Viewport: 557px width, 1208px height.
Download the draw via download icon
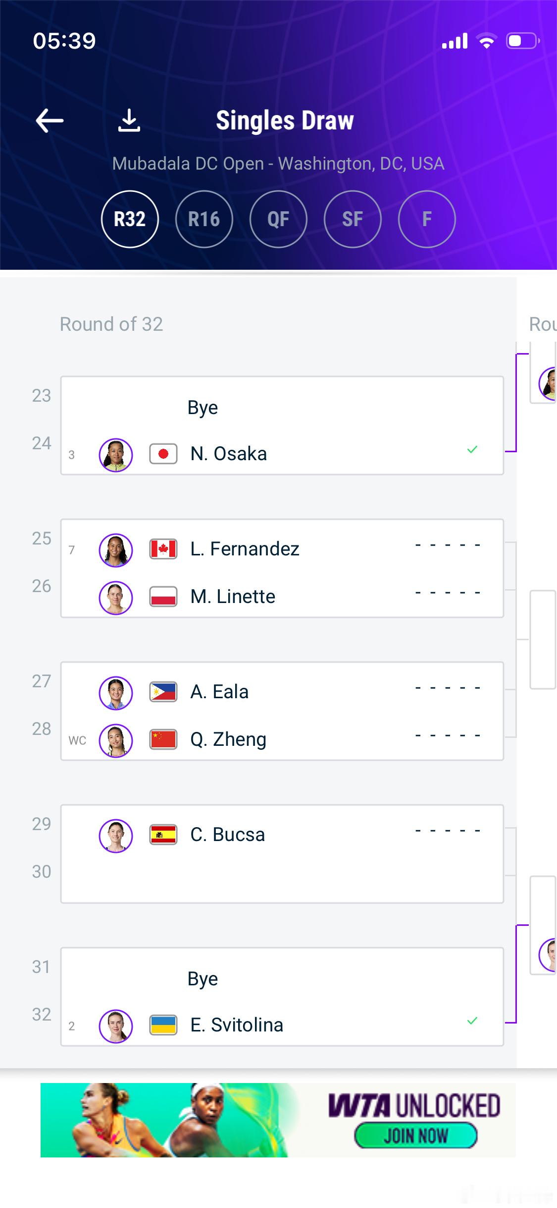pos(129,121)
